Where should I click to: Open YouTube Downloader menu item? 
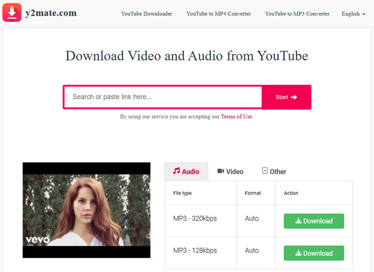147,13
